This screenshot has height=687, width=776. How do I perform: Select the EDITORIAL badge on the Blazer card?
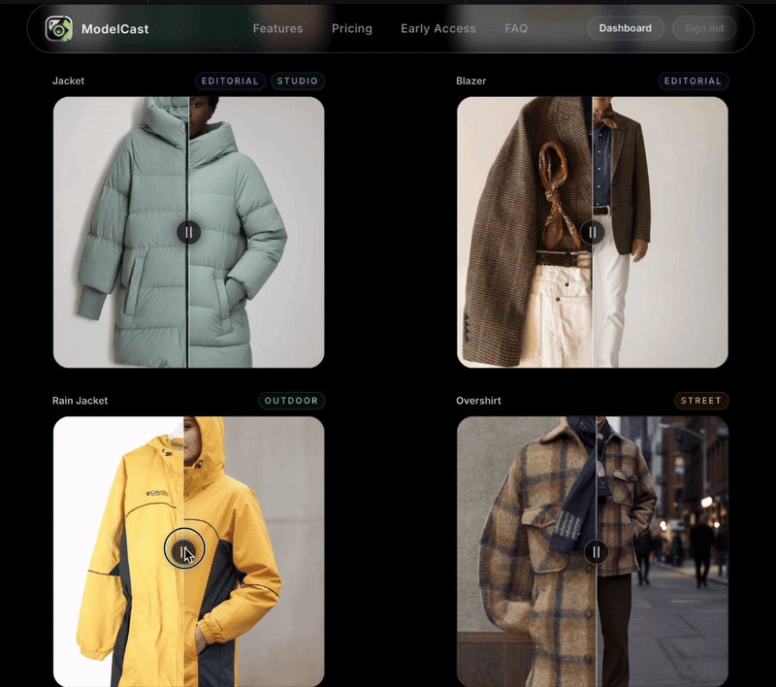(693, 81)
